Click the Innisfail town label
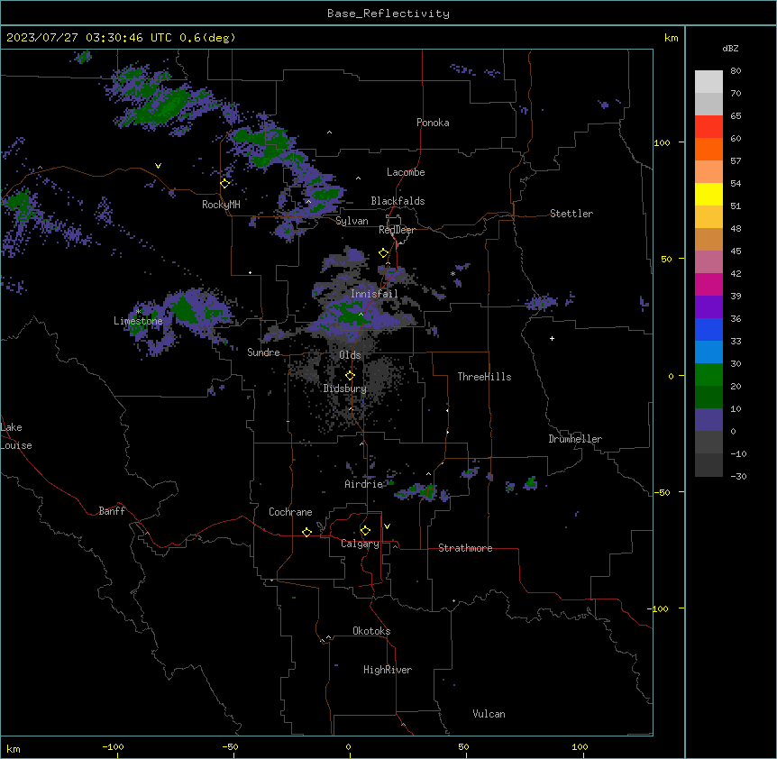 coord(374,294)
